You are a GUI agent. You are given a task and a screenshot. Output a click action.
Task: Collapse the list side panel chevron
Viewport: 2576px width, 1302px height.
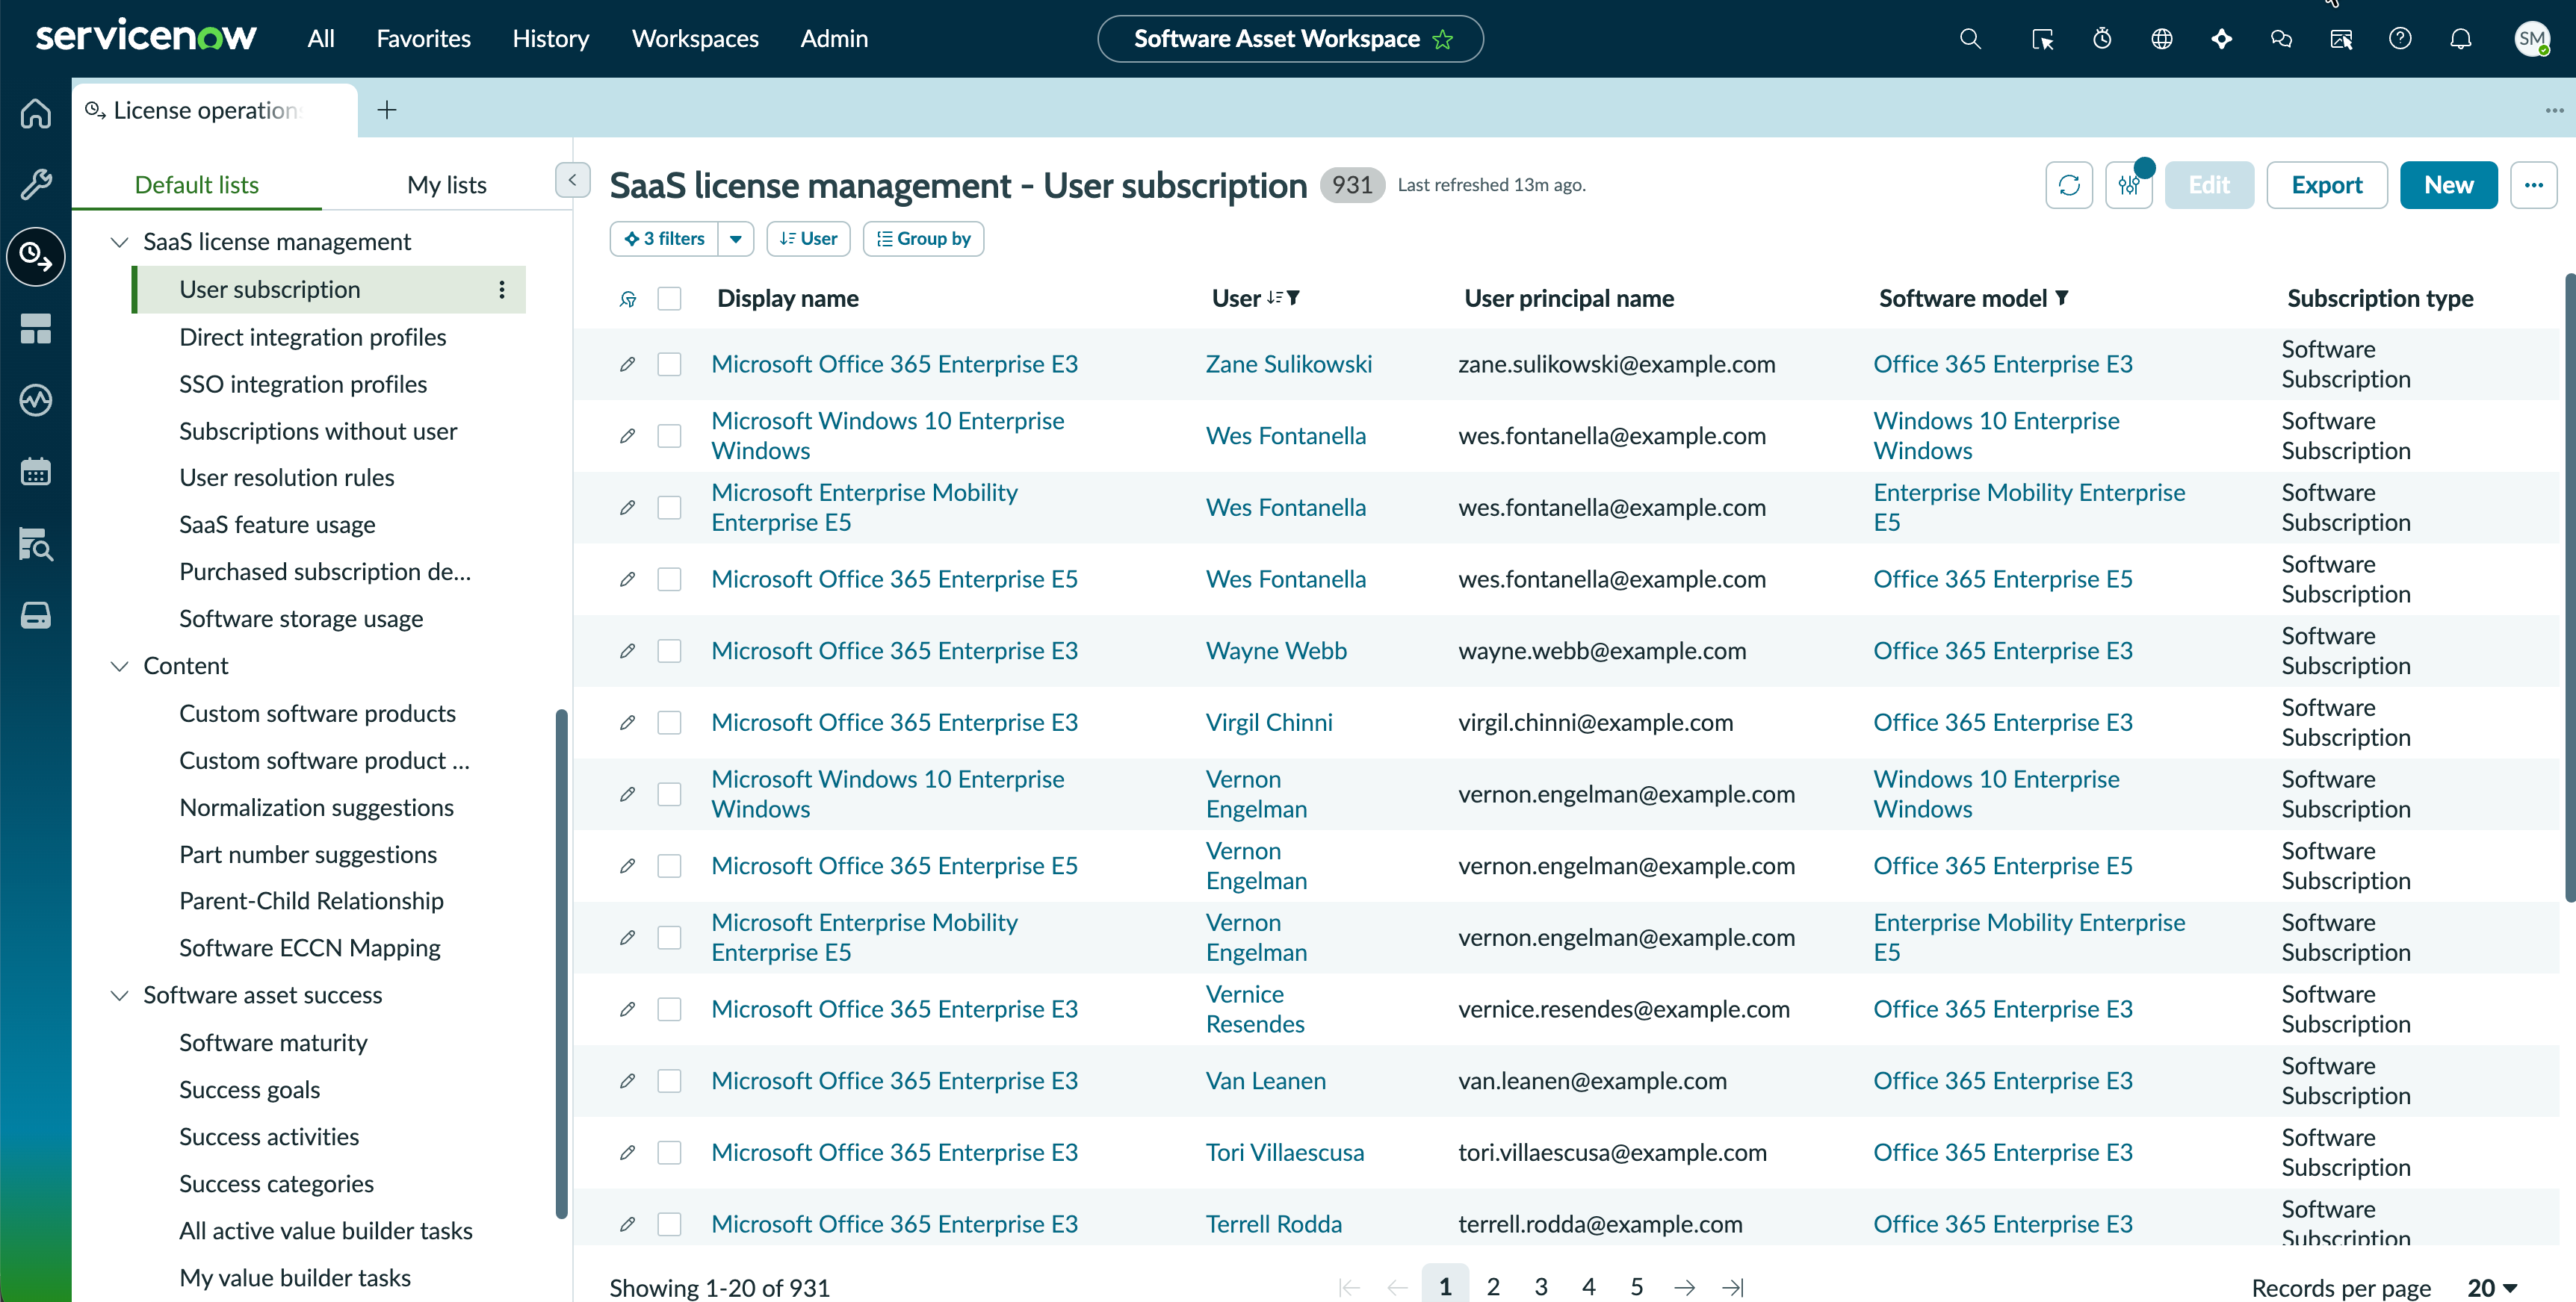(572, 180)
